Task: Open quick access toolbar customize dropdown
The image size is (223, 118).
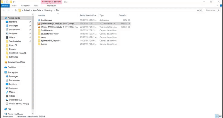Action: (14, 2)
